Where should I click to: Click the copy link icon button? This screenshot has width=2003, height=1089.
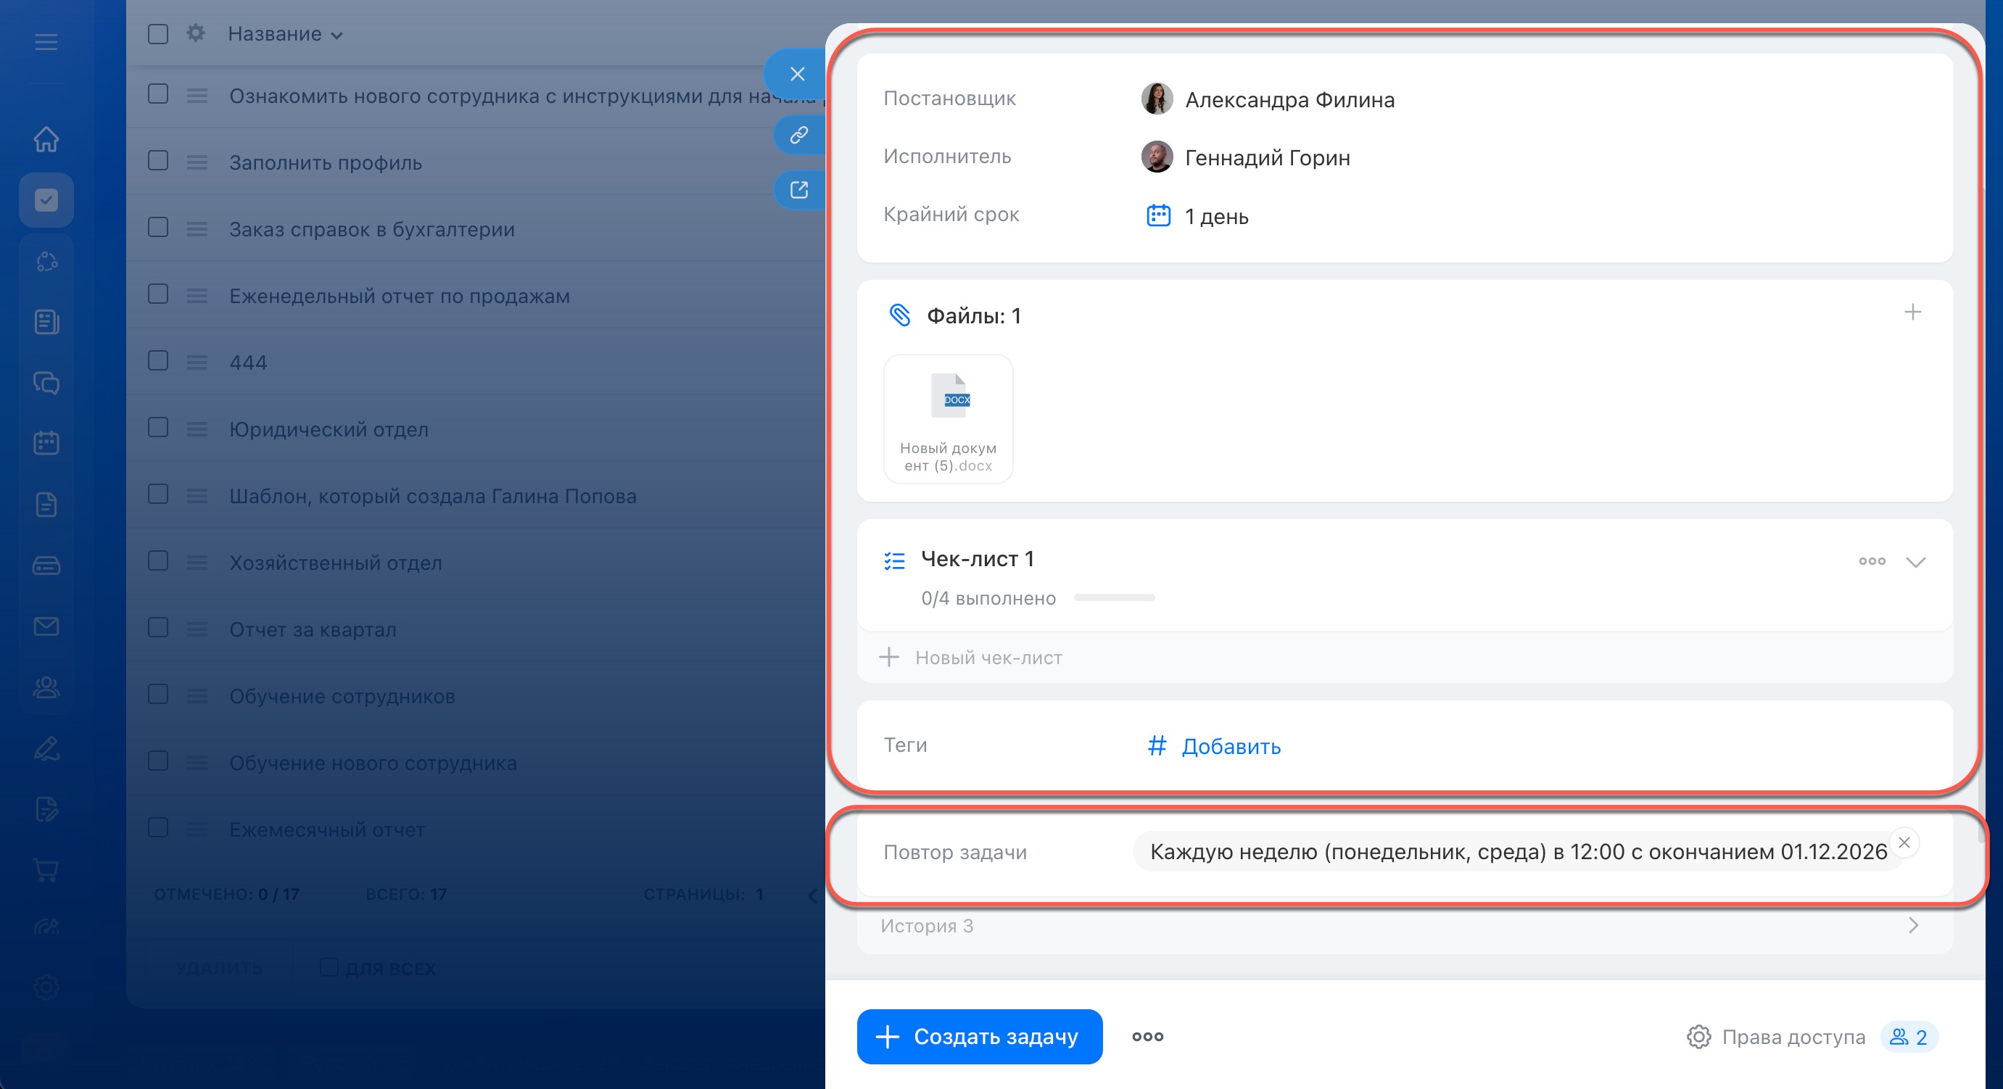798,136
